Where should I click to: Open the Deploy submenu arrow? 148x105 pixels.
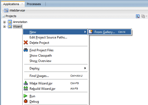pos(85,68)
